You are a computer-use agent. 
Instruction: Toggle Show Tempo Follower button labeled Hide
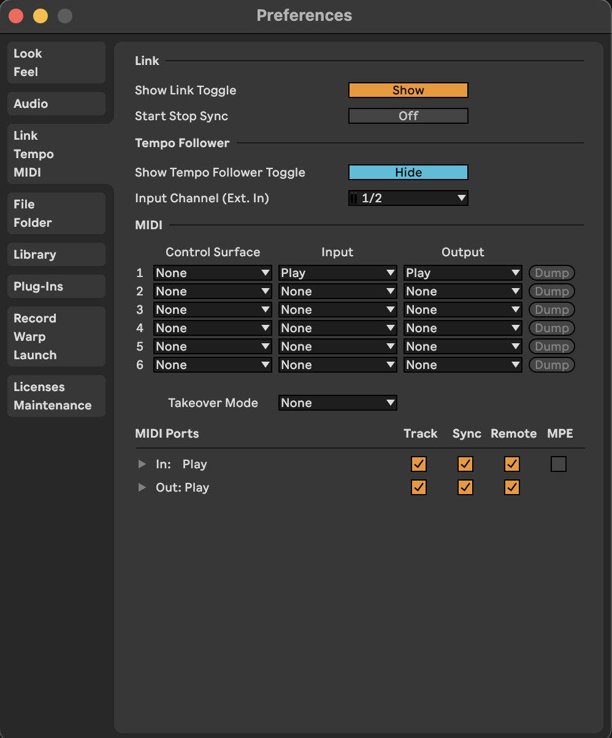pos(408,172)
